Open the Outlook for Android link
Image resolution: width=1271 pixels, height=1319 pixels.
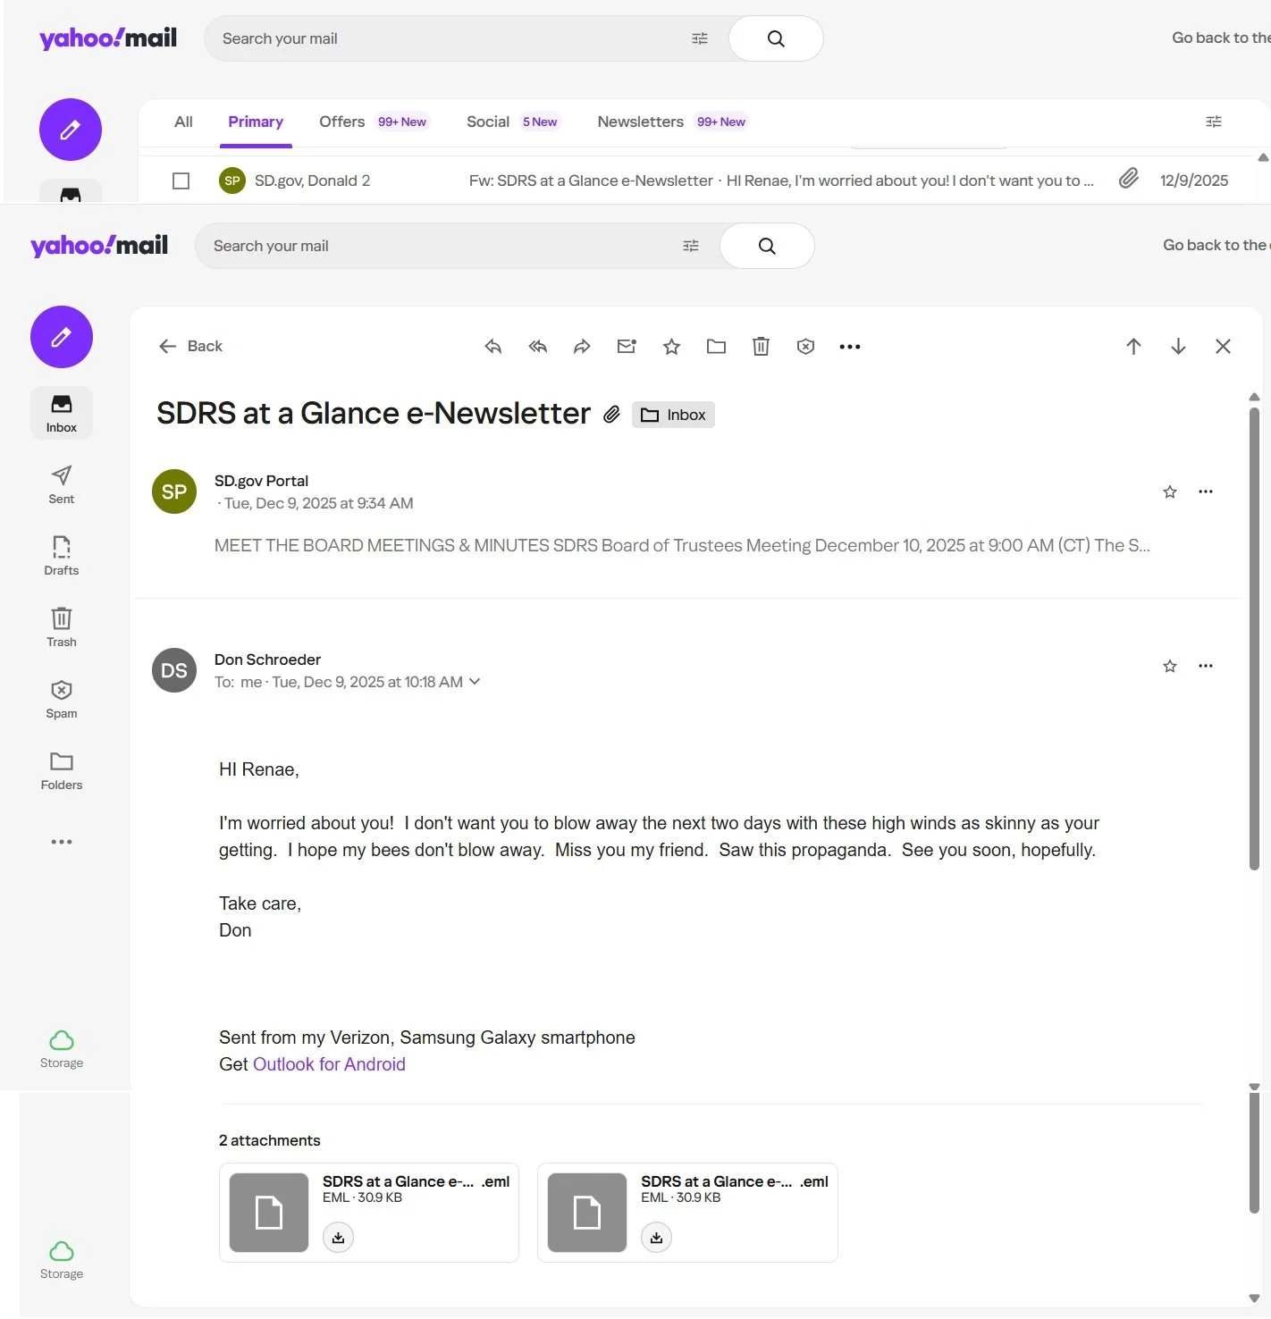(329, 1063)
